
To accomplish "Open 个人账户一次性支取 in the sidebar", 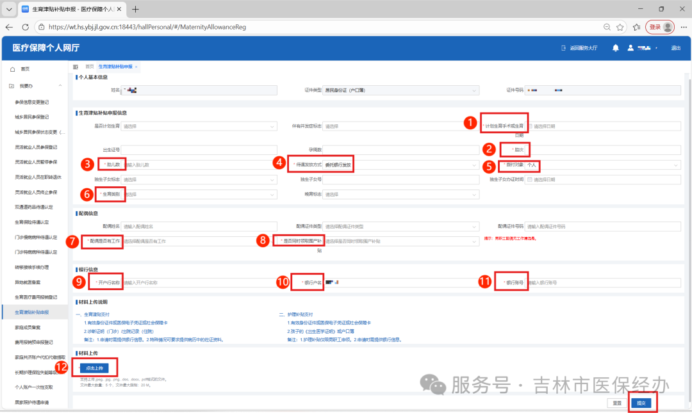I will [x=33, y=387].
